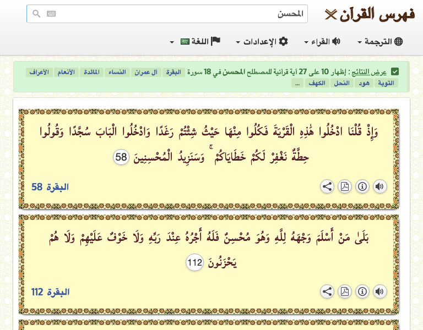The image size is (423, 330).
Task: Share verse Al-Baqarah 58
Action: tap(327, 186)
